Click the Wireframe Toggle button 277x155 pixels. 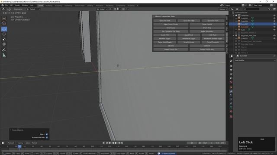point(189,39)
